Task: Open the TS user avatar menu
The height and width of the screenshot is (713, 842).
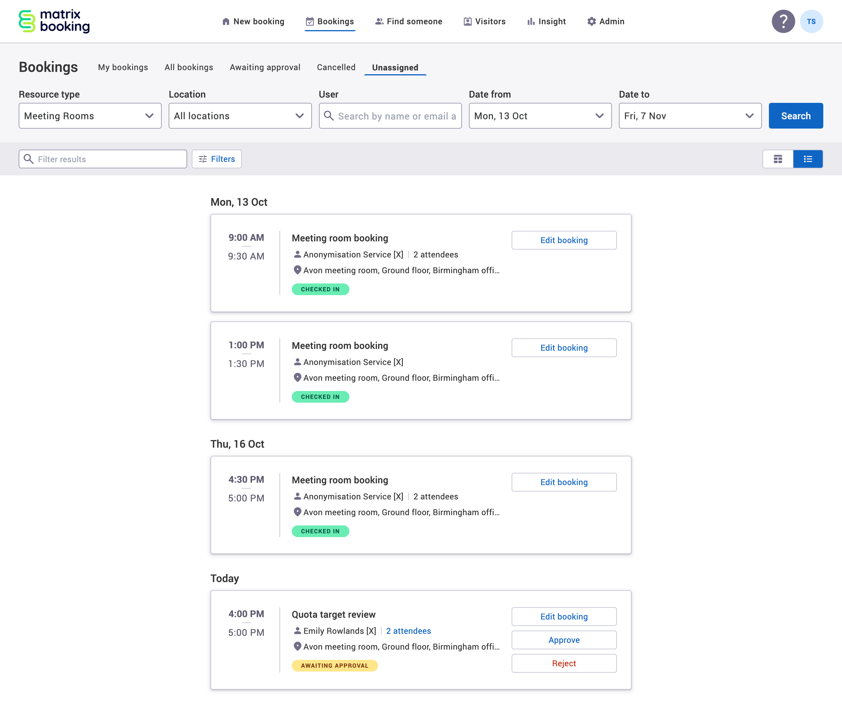Action: [x=811, y=21]
